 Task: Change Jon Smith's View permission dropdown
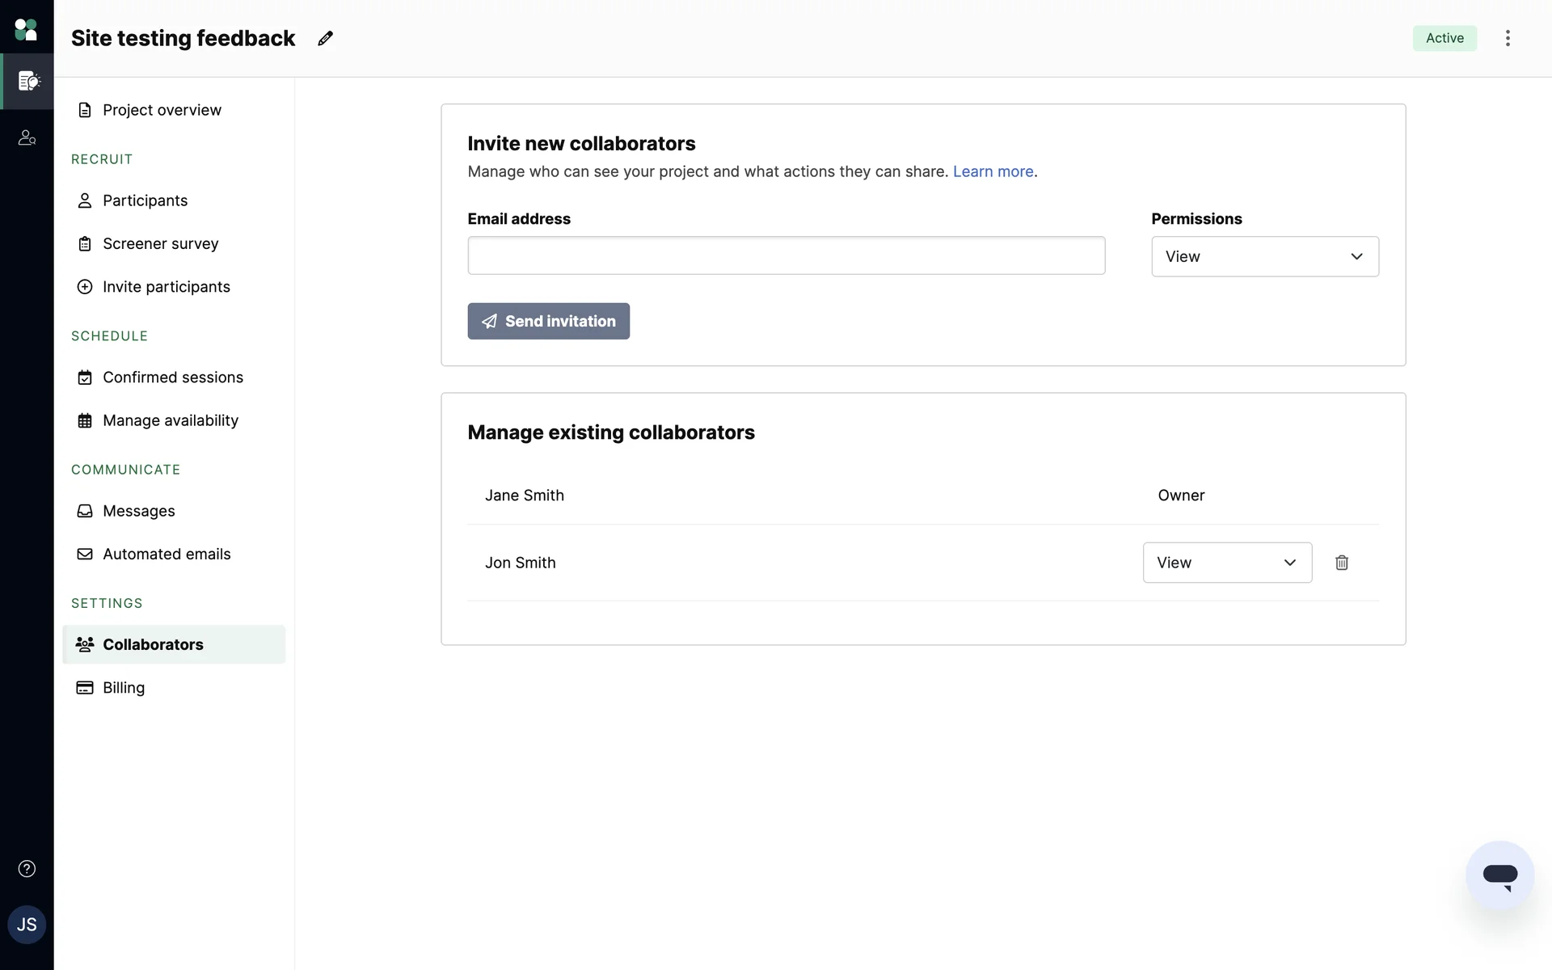(1226, 563)
